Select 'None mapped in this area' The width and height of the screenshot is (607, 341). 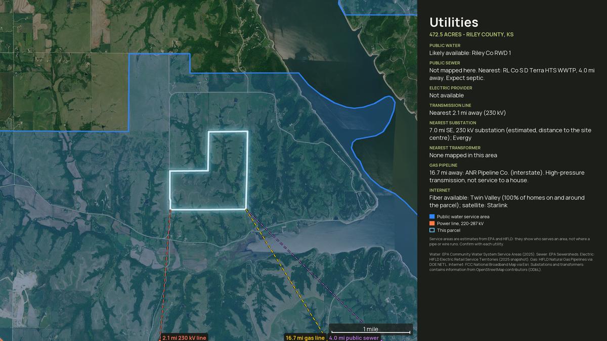point(463,155)
